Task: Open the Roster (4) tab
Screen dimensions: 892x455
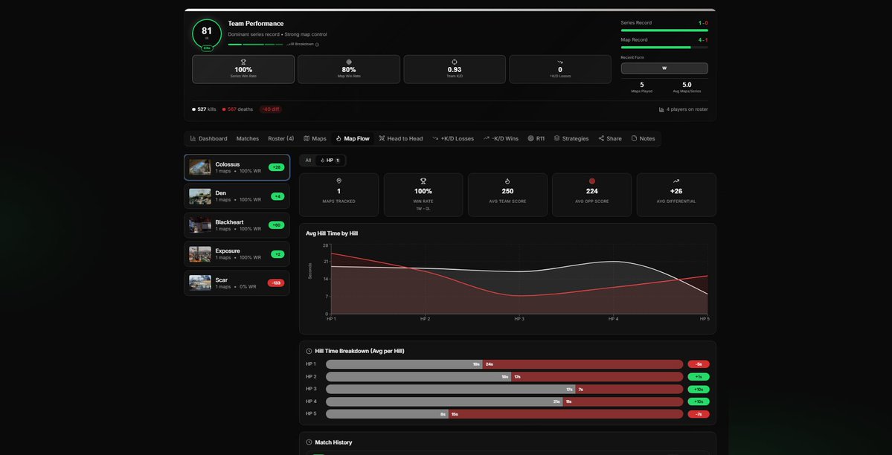Action: [281, 138]
